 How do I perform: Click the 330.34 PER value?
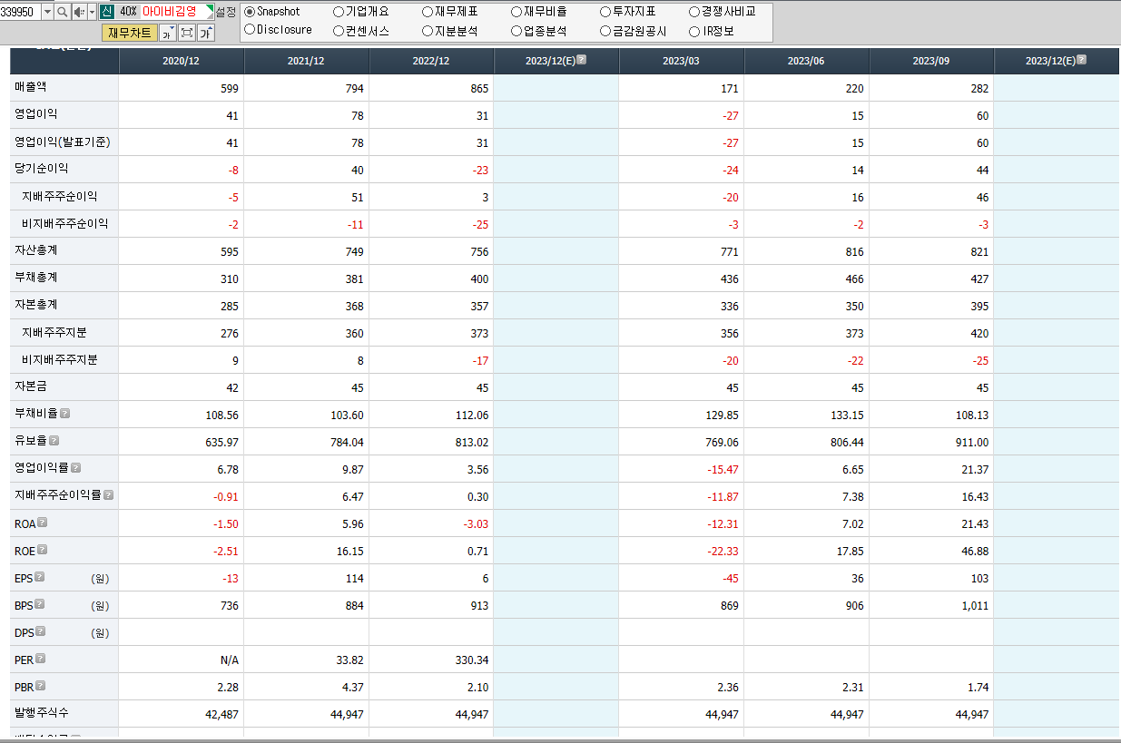tap(471, 660)
